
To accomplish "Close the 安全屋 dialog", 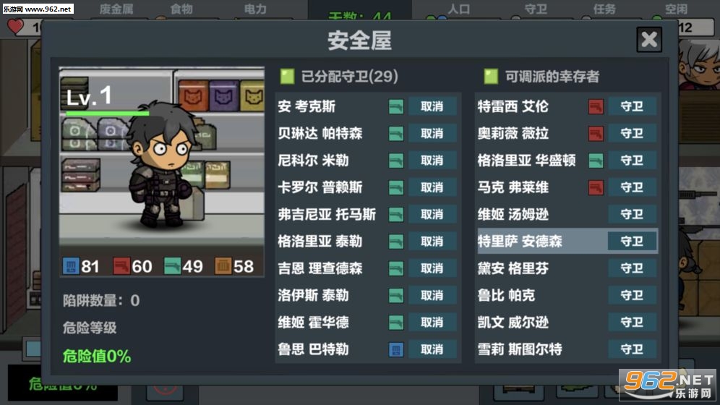I will (x=649, y=40).
